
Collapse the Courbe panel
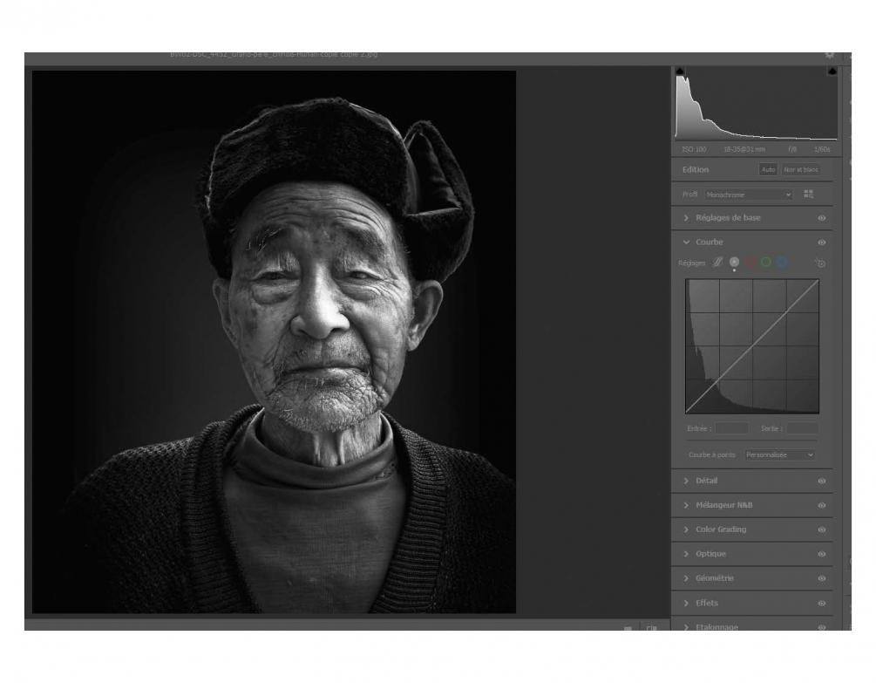(687, 242)
